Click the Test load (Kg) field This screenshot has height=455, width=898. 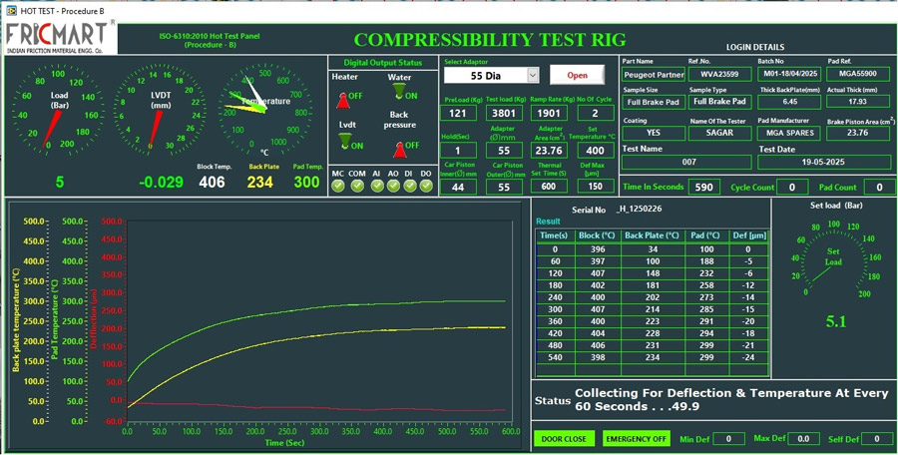pos(503,114)
